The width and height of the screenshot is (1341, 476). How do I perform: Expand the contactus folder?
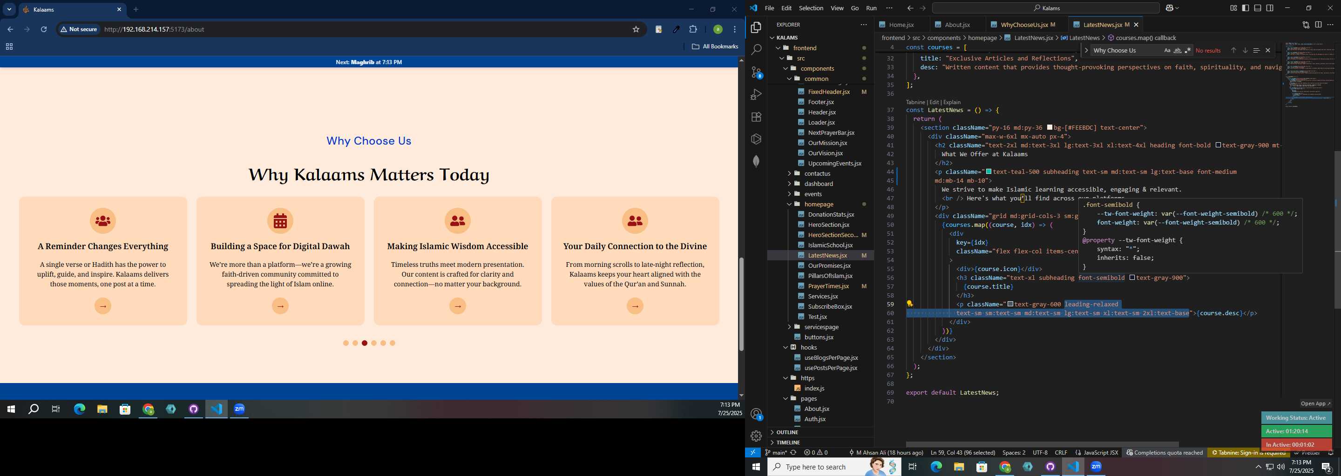(x=820, y=173)
